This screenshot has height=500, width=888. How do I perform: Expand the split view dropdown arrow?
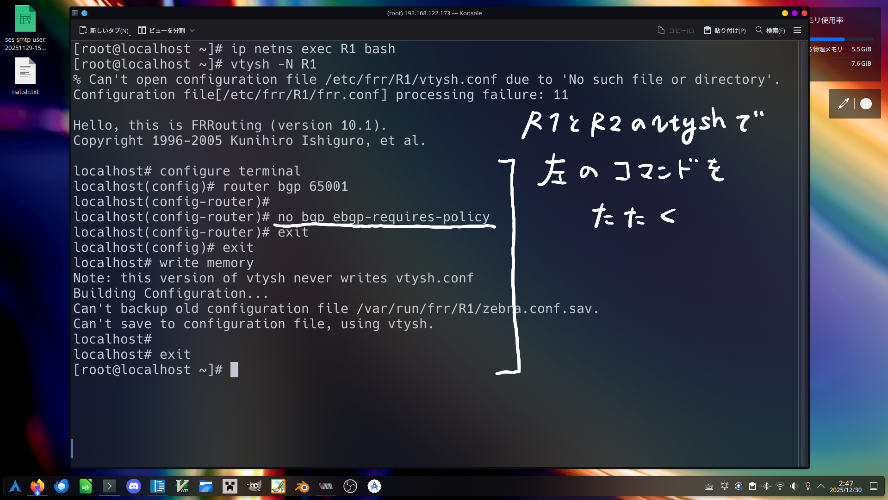192,31
